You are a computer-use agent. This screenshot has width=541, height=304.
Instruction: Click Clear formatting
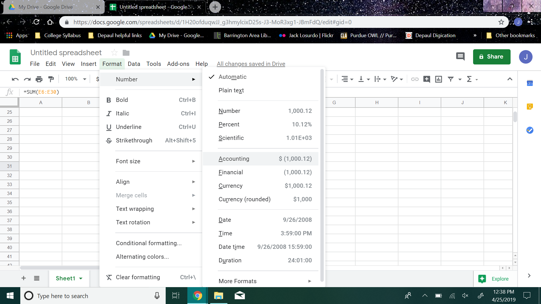pyautogui.click(x=151, y=277)
